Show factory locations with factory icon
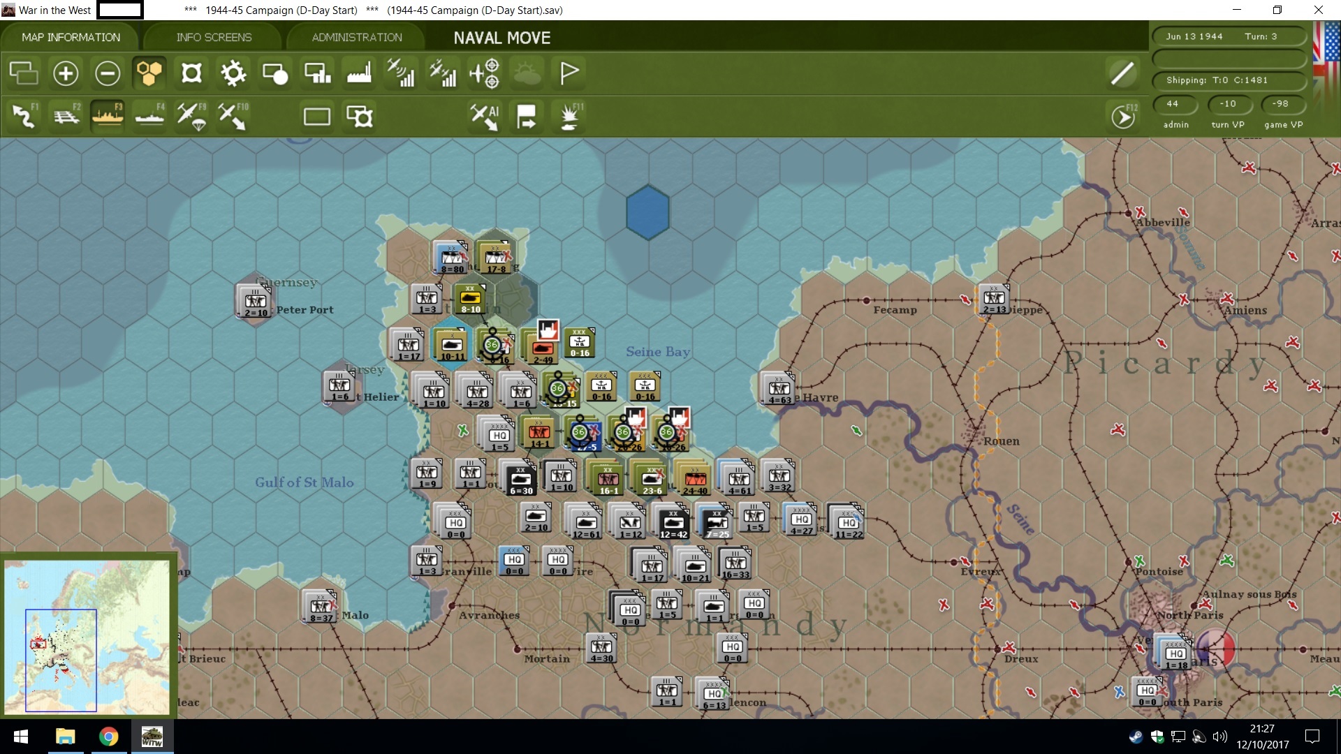The width and height of the screenshot is (1341, 754). [x=359, y=73]
